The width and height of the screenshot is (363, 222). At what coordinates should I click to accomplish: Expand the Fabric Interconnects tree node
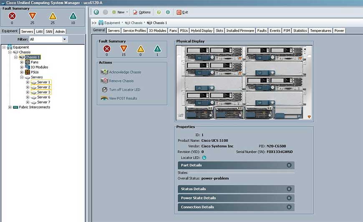click(x=10, y=107)
